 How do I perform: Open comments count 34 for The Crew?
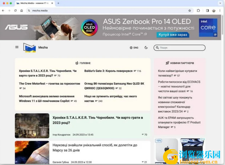click(22, 88)
